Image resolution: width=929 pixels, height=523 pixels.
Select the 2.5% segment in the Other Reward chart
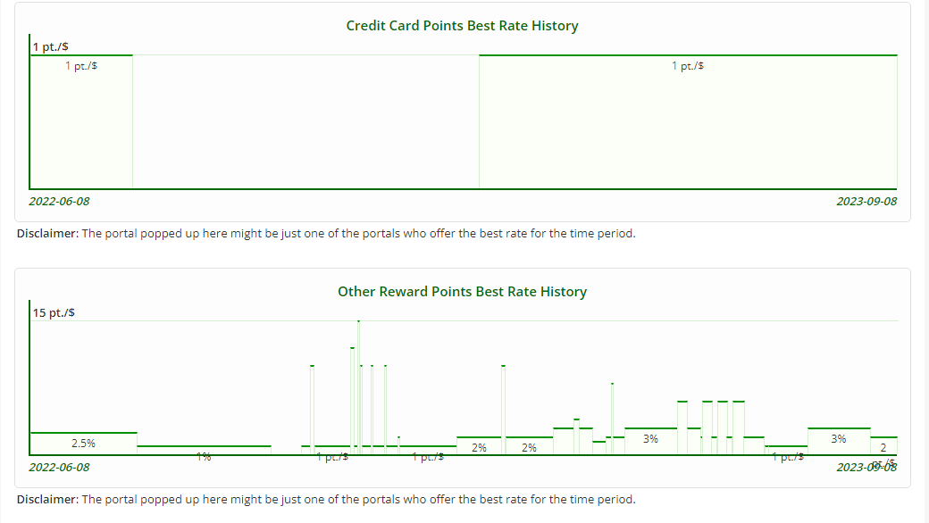point(83,444)
